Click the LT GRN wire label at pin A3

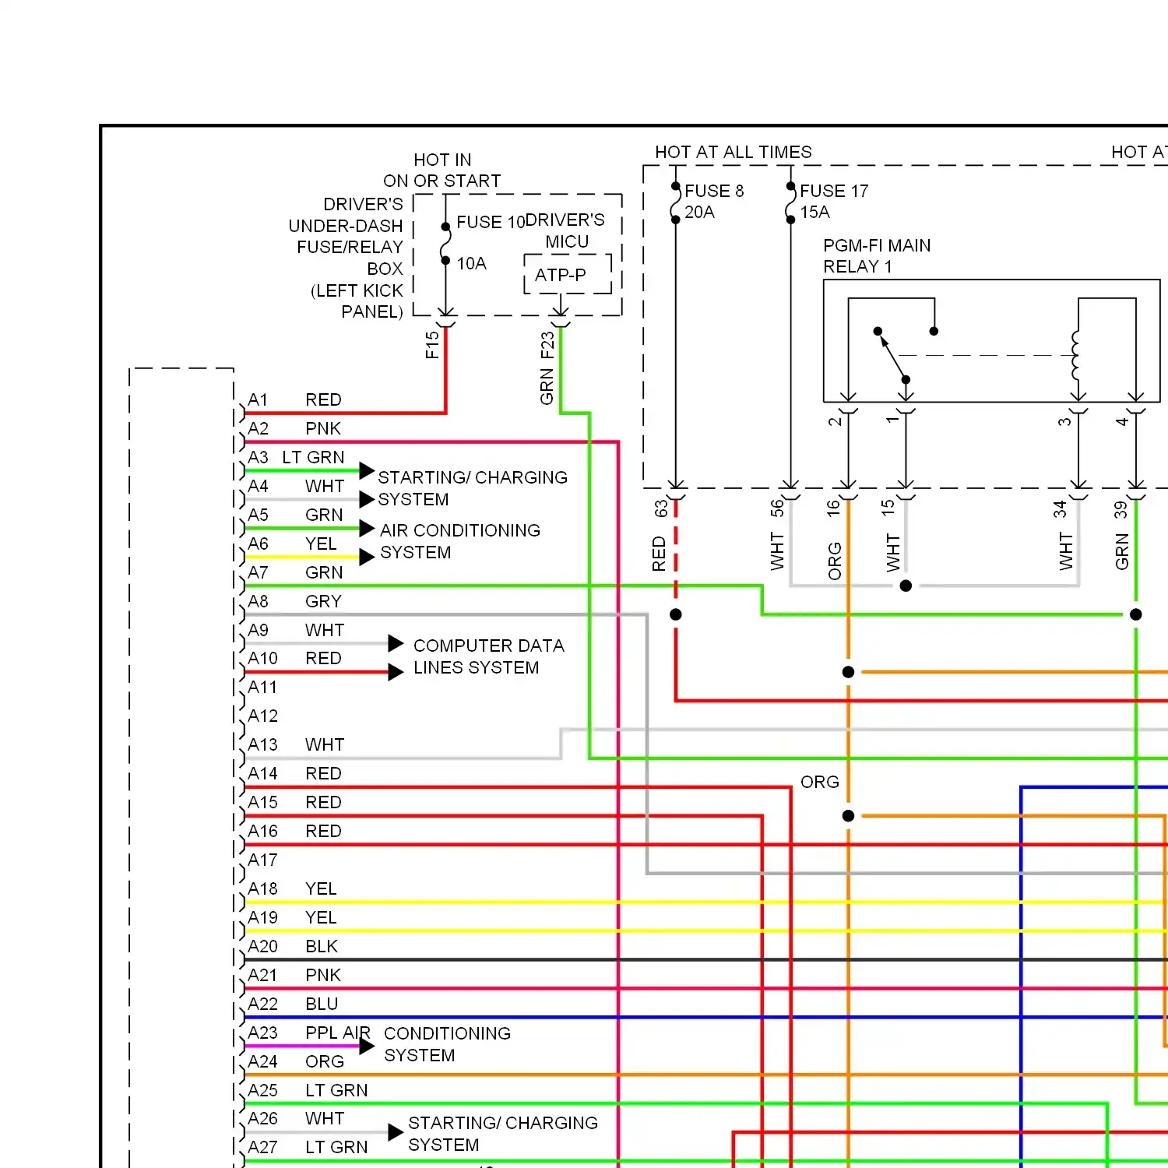(313, 457)
